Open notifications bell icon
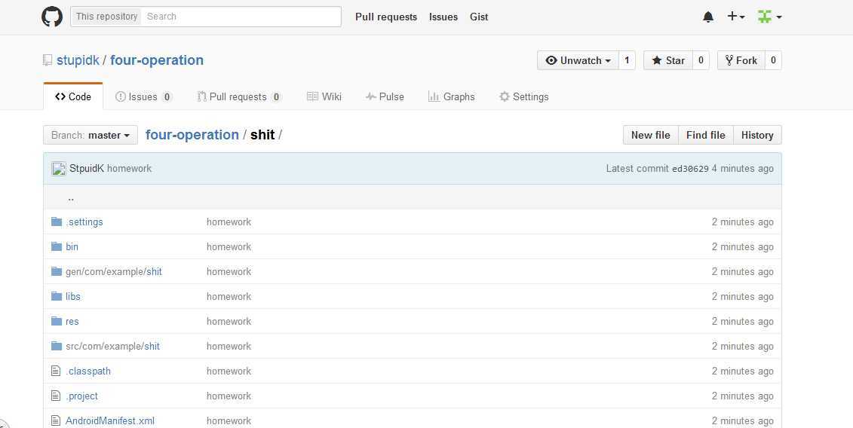 point(707,17)
